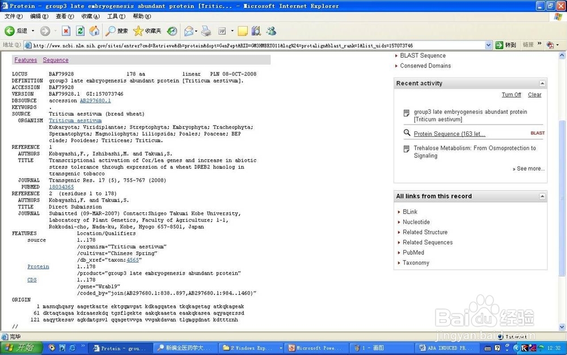Screen dimensions: 567x355
Task: Open PubMed link in record links
Action: [x=413, y=253]
